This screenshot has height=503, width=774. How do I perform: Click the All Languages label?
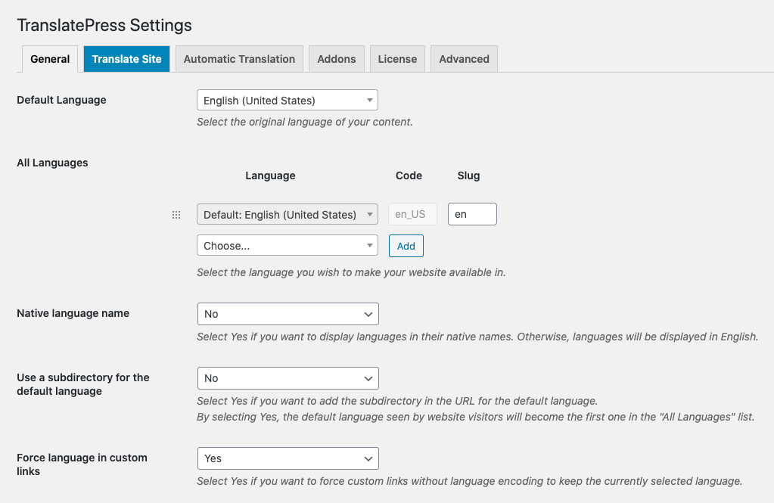(x=52, y=163)
